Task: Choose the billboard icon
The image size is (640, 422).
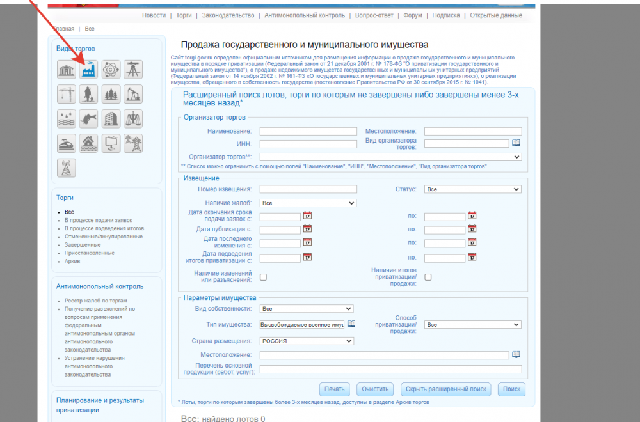Action: point(111,143)
